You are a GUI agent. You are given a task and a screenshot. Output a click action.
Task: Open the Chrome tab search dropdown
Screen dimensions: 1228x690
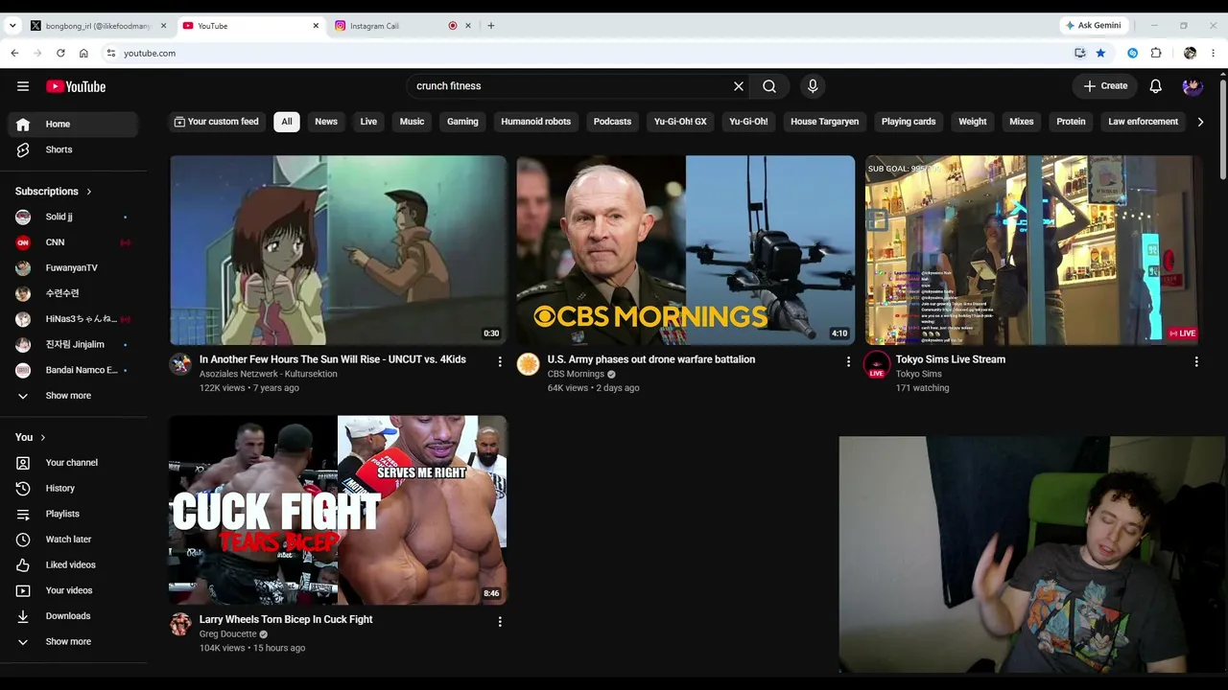coord(12,26)
